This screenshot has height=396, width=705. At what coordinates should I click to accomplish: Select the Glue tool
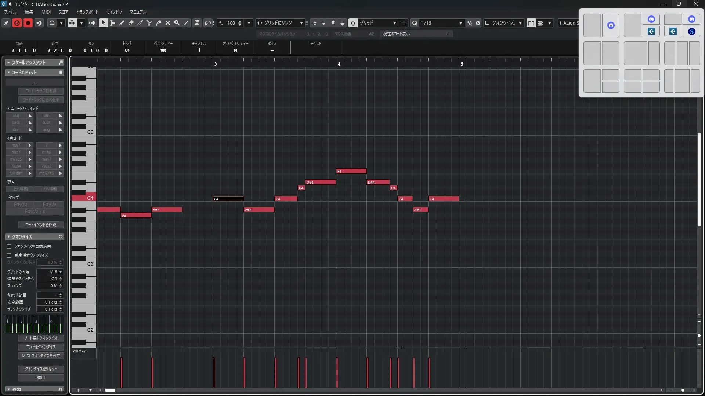158,23
